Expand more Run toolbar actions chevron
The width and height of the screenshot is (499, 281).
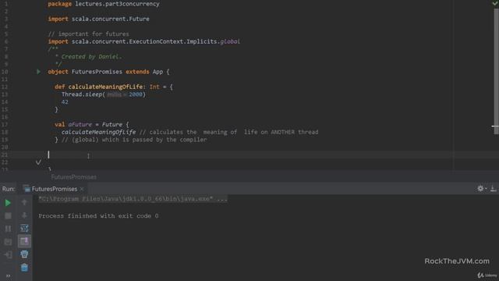pyautogui.click(x=8, y=276)
